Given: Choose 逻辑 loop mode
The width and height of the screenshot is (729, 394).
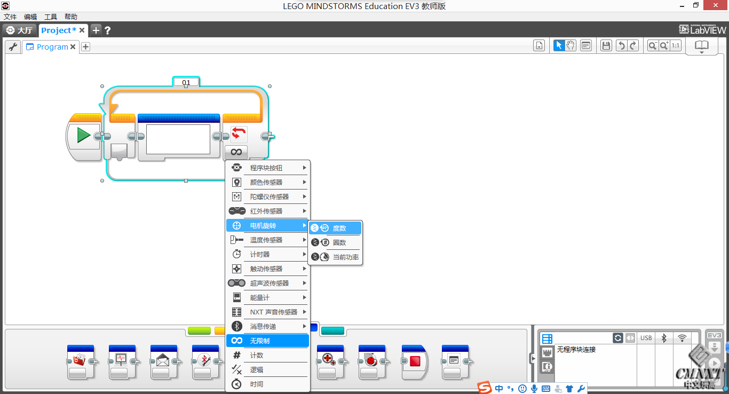Looking at the screenshot, I should [268, 369].
